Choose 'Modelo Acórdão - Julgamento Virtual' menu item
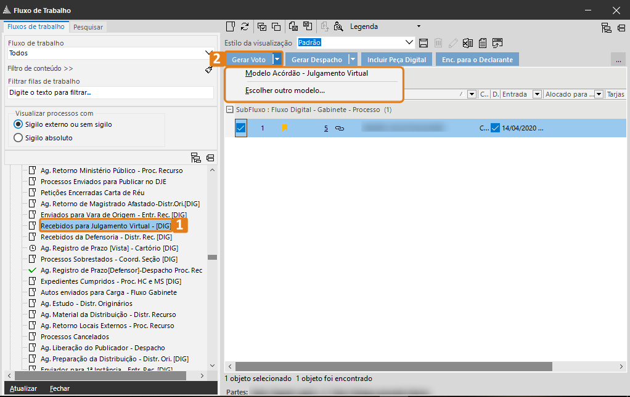 [x=306, y=73]
